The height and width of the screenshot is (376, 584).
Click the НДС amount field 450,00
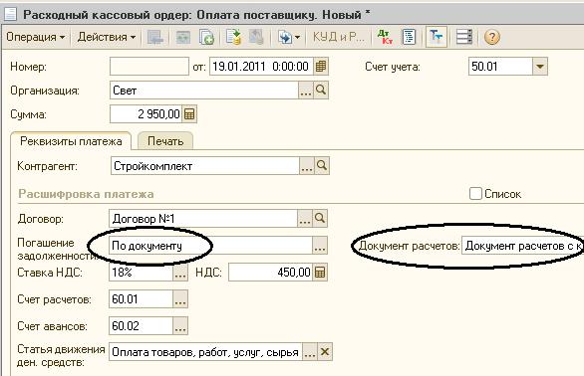click(270, 273)
